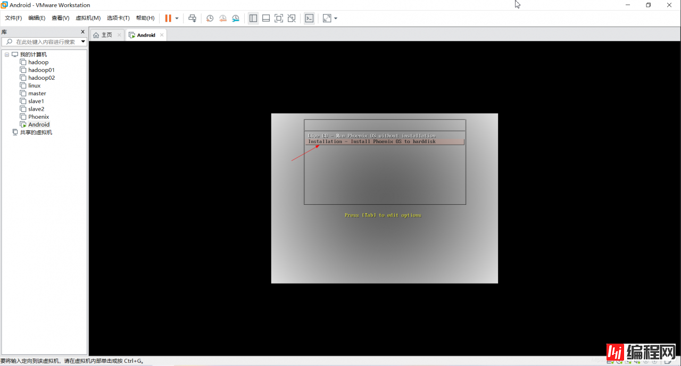Open the stretch display dropdown arrow

point(336,18)
